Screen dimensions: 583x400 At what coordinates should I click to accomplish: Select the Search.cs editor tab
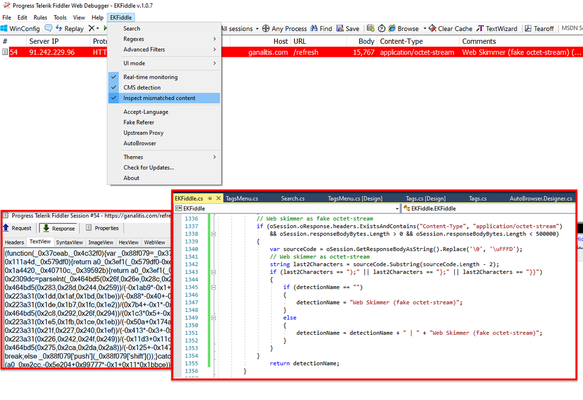(x=293, y=199)
